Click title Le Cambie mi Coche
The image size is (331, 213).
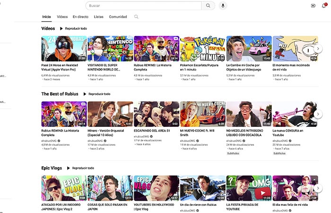(244, 67)
